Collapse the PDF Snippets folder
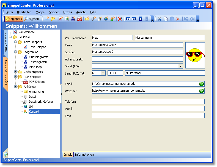 click(15, 77)
